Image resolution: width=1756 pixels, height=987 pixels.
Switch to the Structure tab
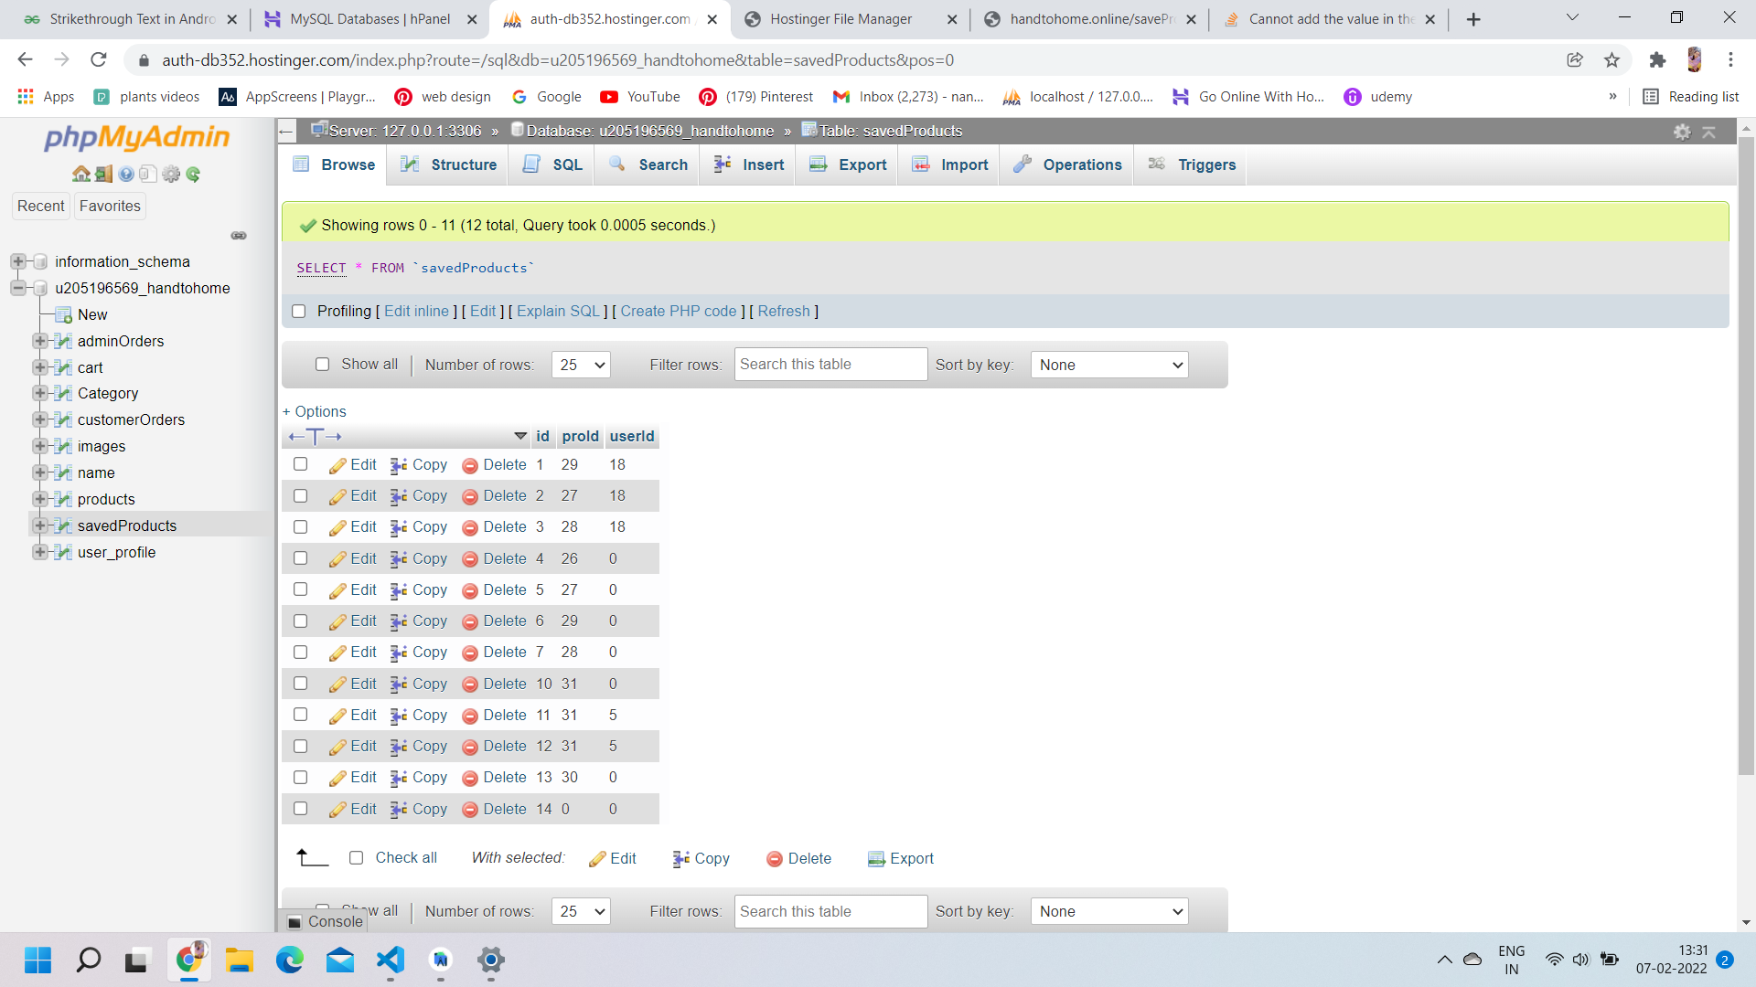click(x=448, y=164)
